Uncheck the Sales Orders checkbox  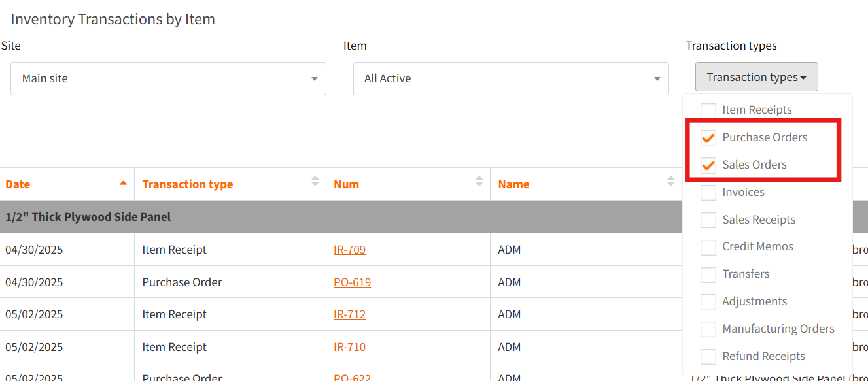point(708,165)
